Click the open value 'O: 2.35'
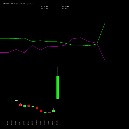This screenshot has height=129, width=129. (x=45, y=9)
